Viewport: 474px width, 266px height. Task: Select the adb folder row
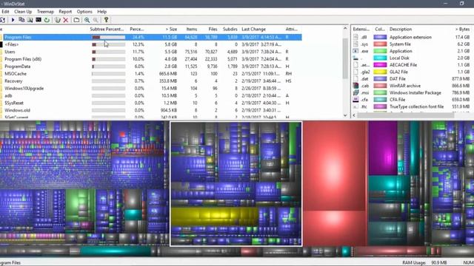(151, 95)
